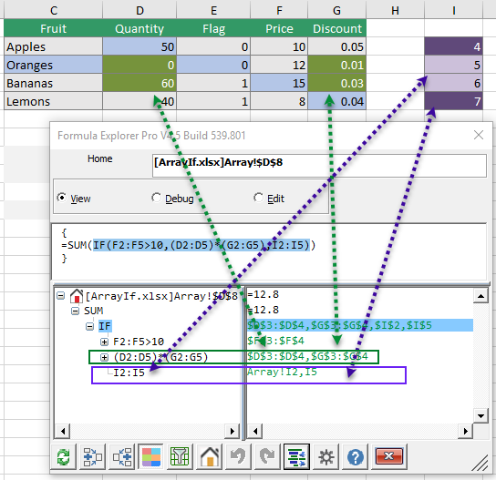
Task: Close the Formula Explorer Pro dialog
Action: coord(479,135)
